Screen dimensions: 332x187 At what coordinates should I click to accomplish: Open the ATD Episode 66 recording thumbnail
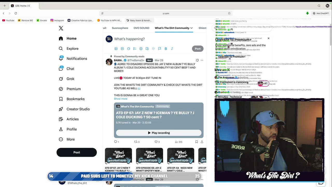tap(150, 156)
